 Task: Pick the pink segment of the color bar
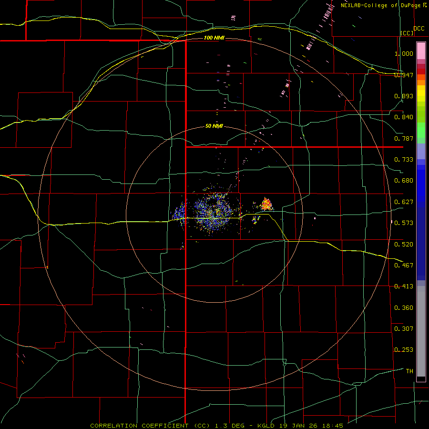421,51
